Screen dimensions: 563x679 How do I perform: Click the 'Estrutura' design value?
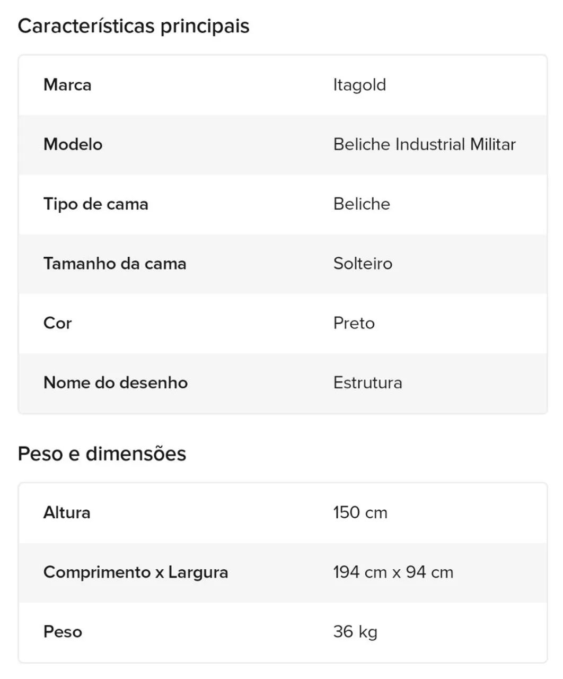click(x=367, y=382)
